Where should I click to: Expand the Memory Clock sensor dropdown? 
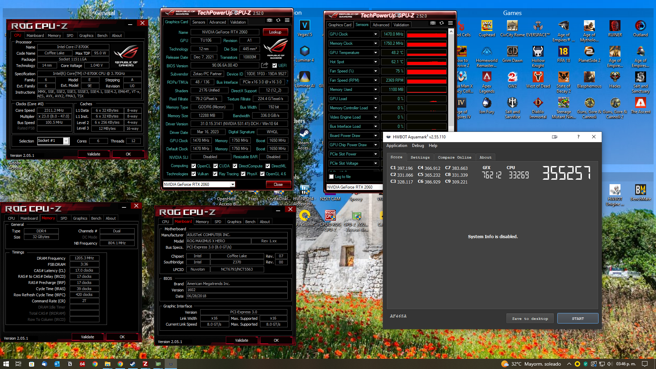click(375, 43)
